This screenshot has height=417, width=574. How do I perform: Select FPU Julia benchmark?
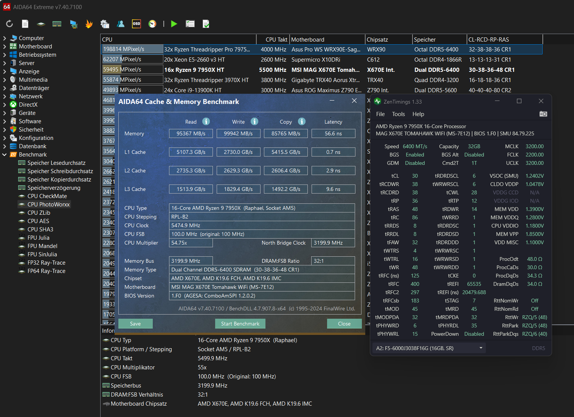[x=38, y=238]
